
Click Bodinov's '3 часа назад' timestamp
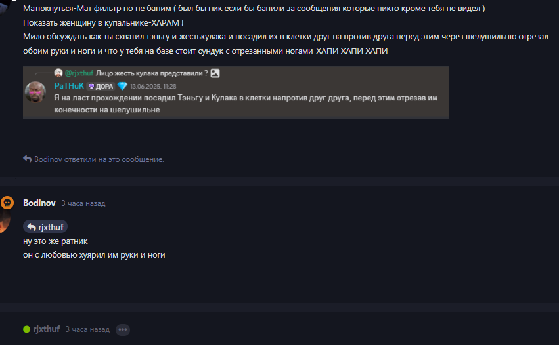tap(83, 203)
